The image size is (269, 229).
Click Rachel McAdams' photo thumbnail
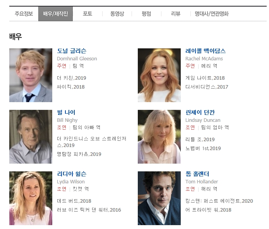[x=159, y=75]
